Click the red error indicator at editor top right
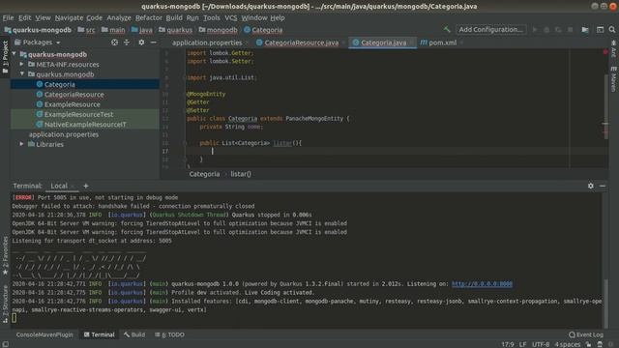 point(605,52)
